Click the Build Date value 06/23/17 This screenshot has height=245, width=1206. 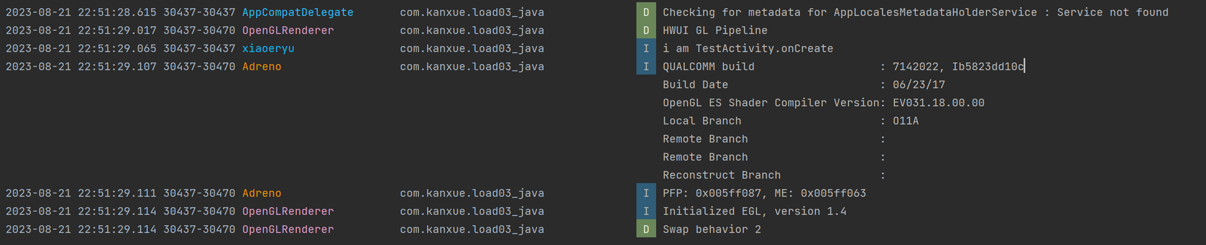[x=919, y=85]
